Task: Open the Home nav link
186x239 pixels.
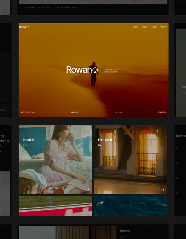Action: point(136,27)
